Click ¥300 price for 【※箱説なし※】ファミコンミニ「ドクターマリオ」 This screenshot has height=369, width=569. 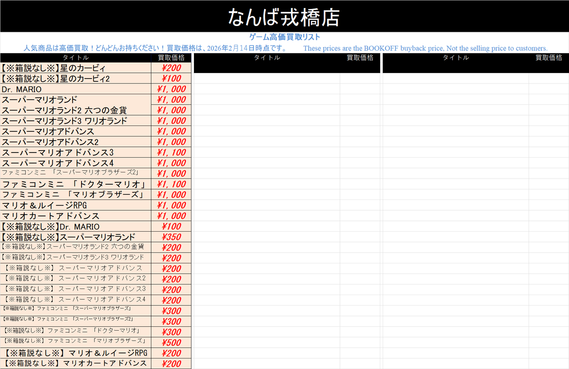pos(171,332)
